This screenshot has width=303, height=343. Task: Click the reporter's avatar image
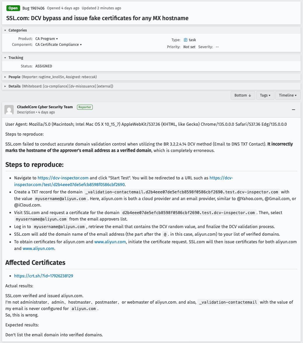9,110
